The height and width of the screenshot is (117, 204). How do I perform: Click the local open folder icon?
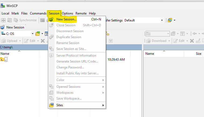(38, 34)
